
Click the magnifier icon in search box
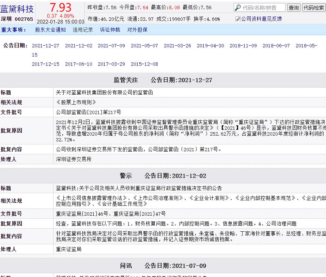click(238, 8)
